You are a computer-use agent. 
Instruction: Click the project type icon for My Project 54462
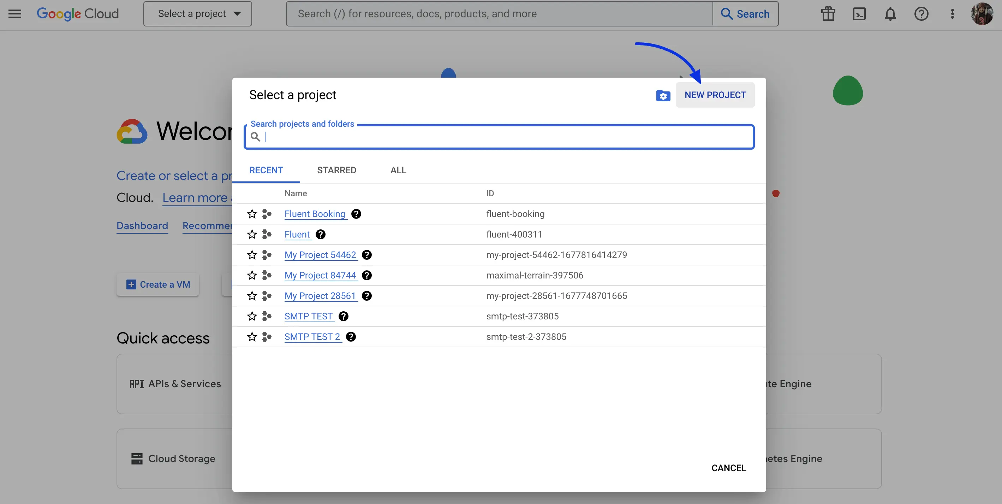pyautogui.click(x=267, y=255)
